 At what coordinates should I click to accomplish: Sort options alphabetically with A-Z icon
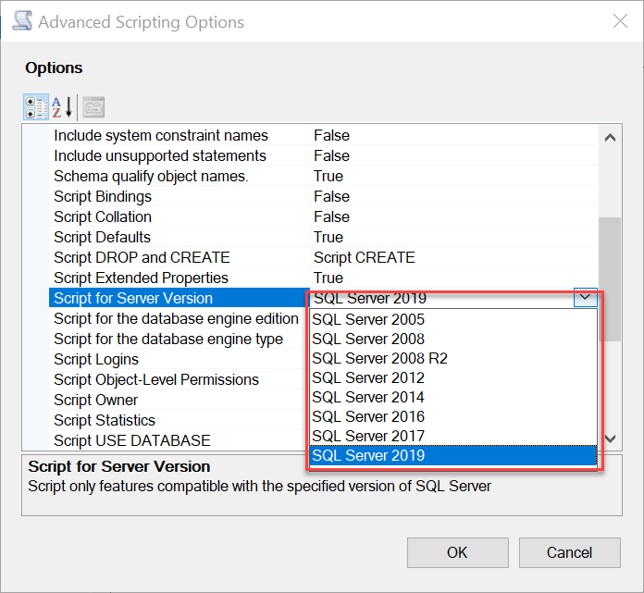click(x=62, y=107)
